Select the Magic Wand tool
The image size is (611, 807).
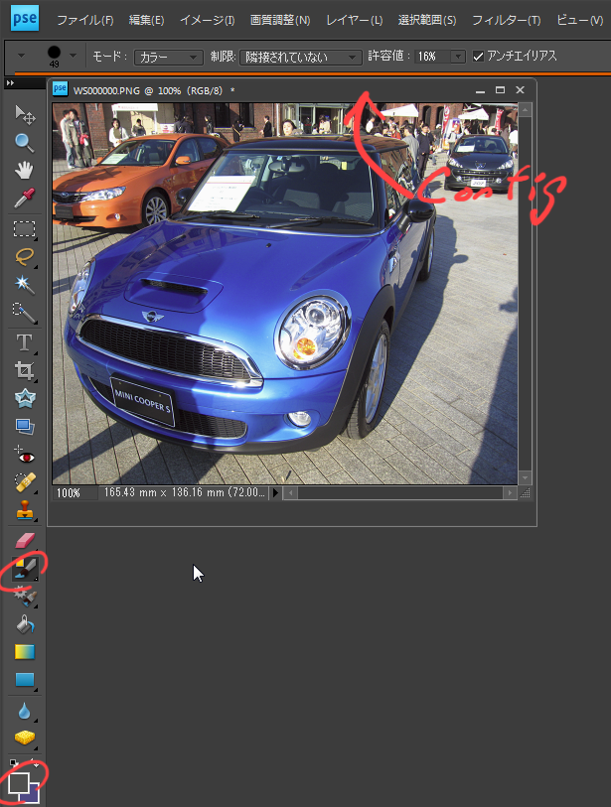click(x=24, y=284)
